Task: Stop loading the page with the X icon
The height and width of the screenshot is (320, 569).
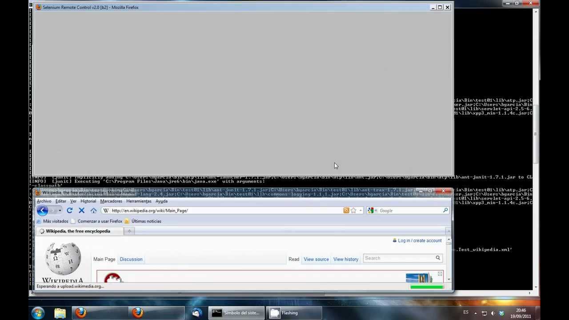Action: tap(81, 211)
